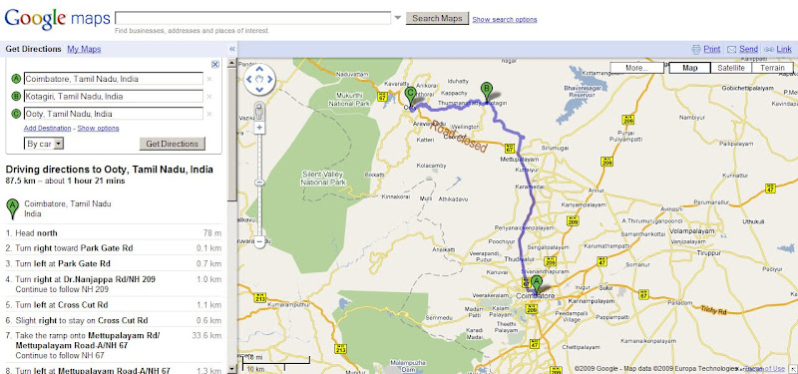Click the Get Directions button
The height and width of the screenshot is (374, 798).
pos(172,144)
